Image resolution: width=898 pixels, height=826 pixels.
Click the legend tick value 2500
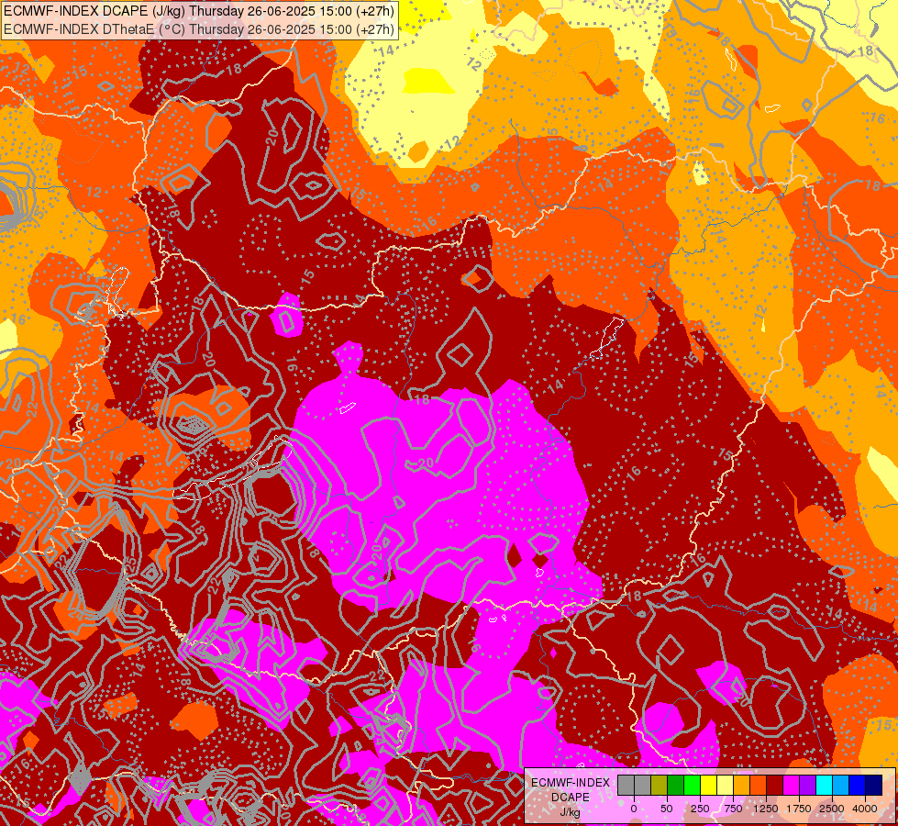[x=832, y=809]
